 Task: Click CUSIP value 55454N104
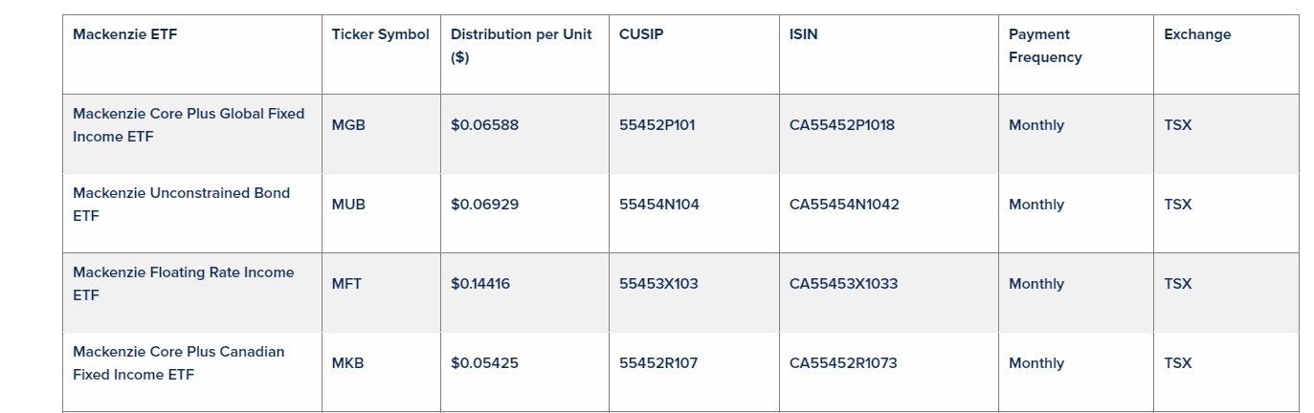click(659, 205)
